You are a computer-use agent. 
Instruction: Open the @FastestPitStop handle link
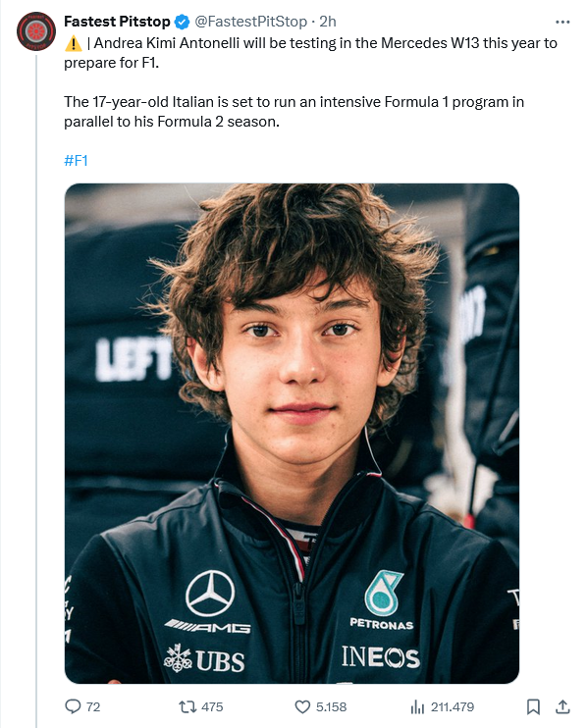pyautogui.click(x=250, y=22)
